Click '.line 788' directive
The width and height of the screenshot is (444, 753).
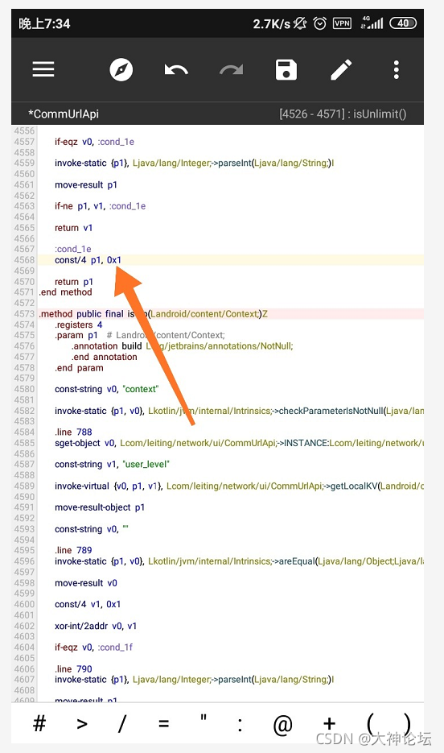73,432
